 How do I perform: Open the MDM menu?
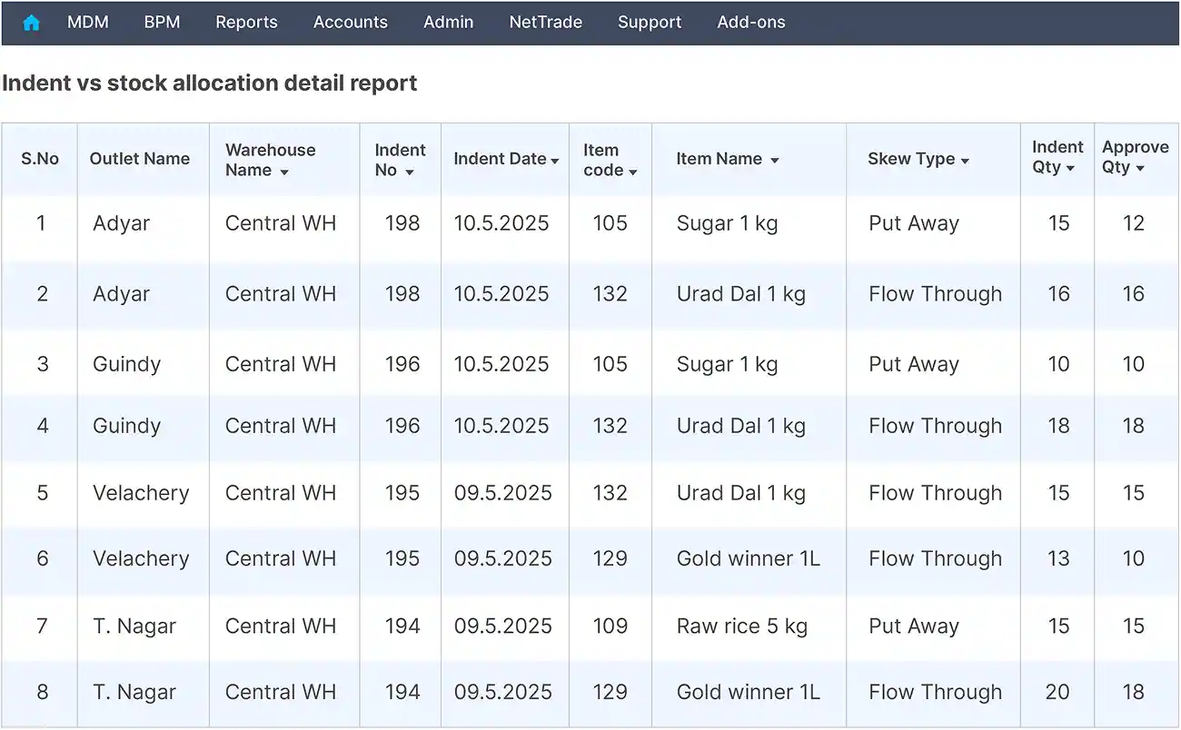(x=88, y=23)
